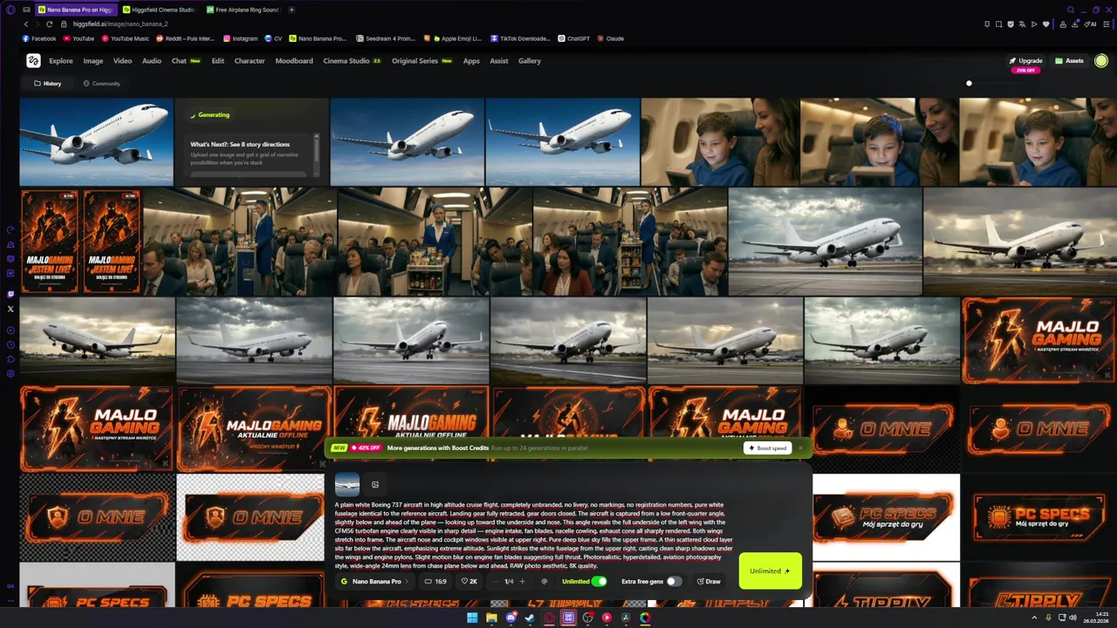This screenshot has width=1117, height=628.
Task: Select the airplane reference thumbnail in prompt
Action: click(347, 485)
